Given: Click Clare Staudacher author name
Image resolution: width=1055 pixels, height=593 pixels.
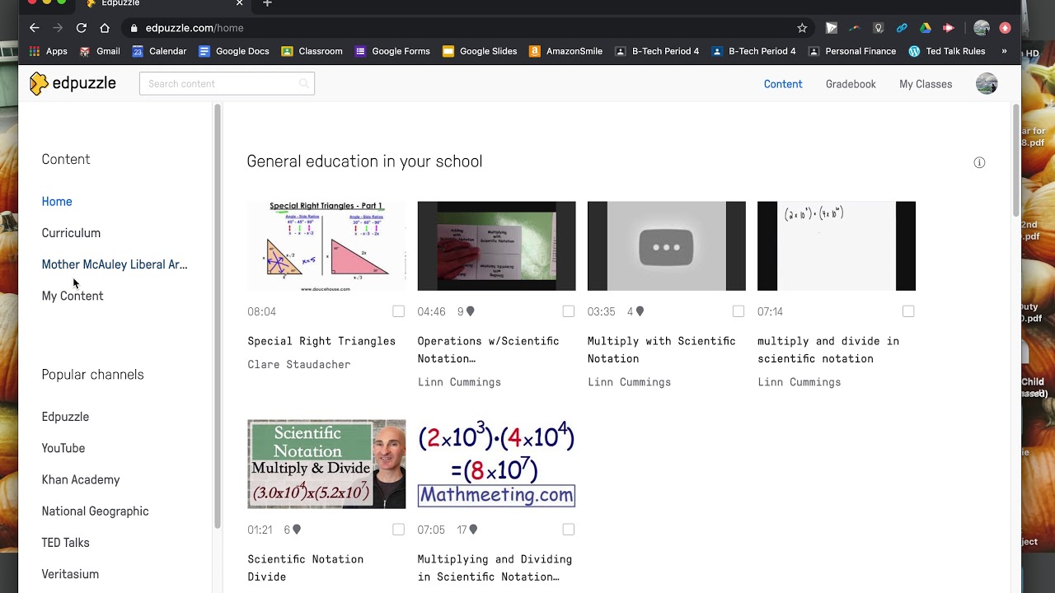Looking at the screenshot, I should click(x=298, y=365).
